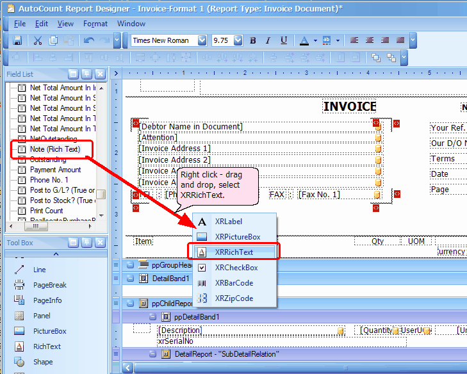The image size is (467, 374).
Task: Choose XRRichText from the popup menu
Action: (234, 252)
